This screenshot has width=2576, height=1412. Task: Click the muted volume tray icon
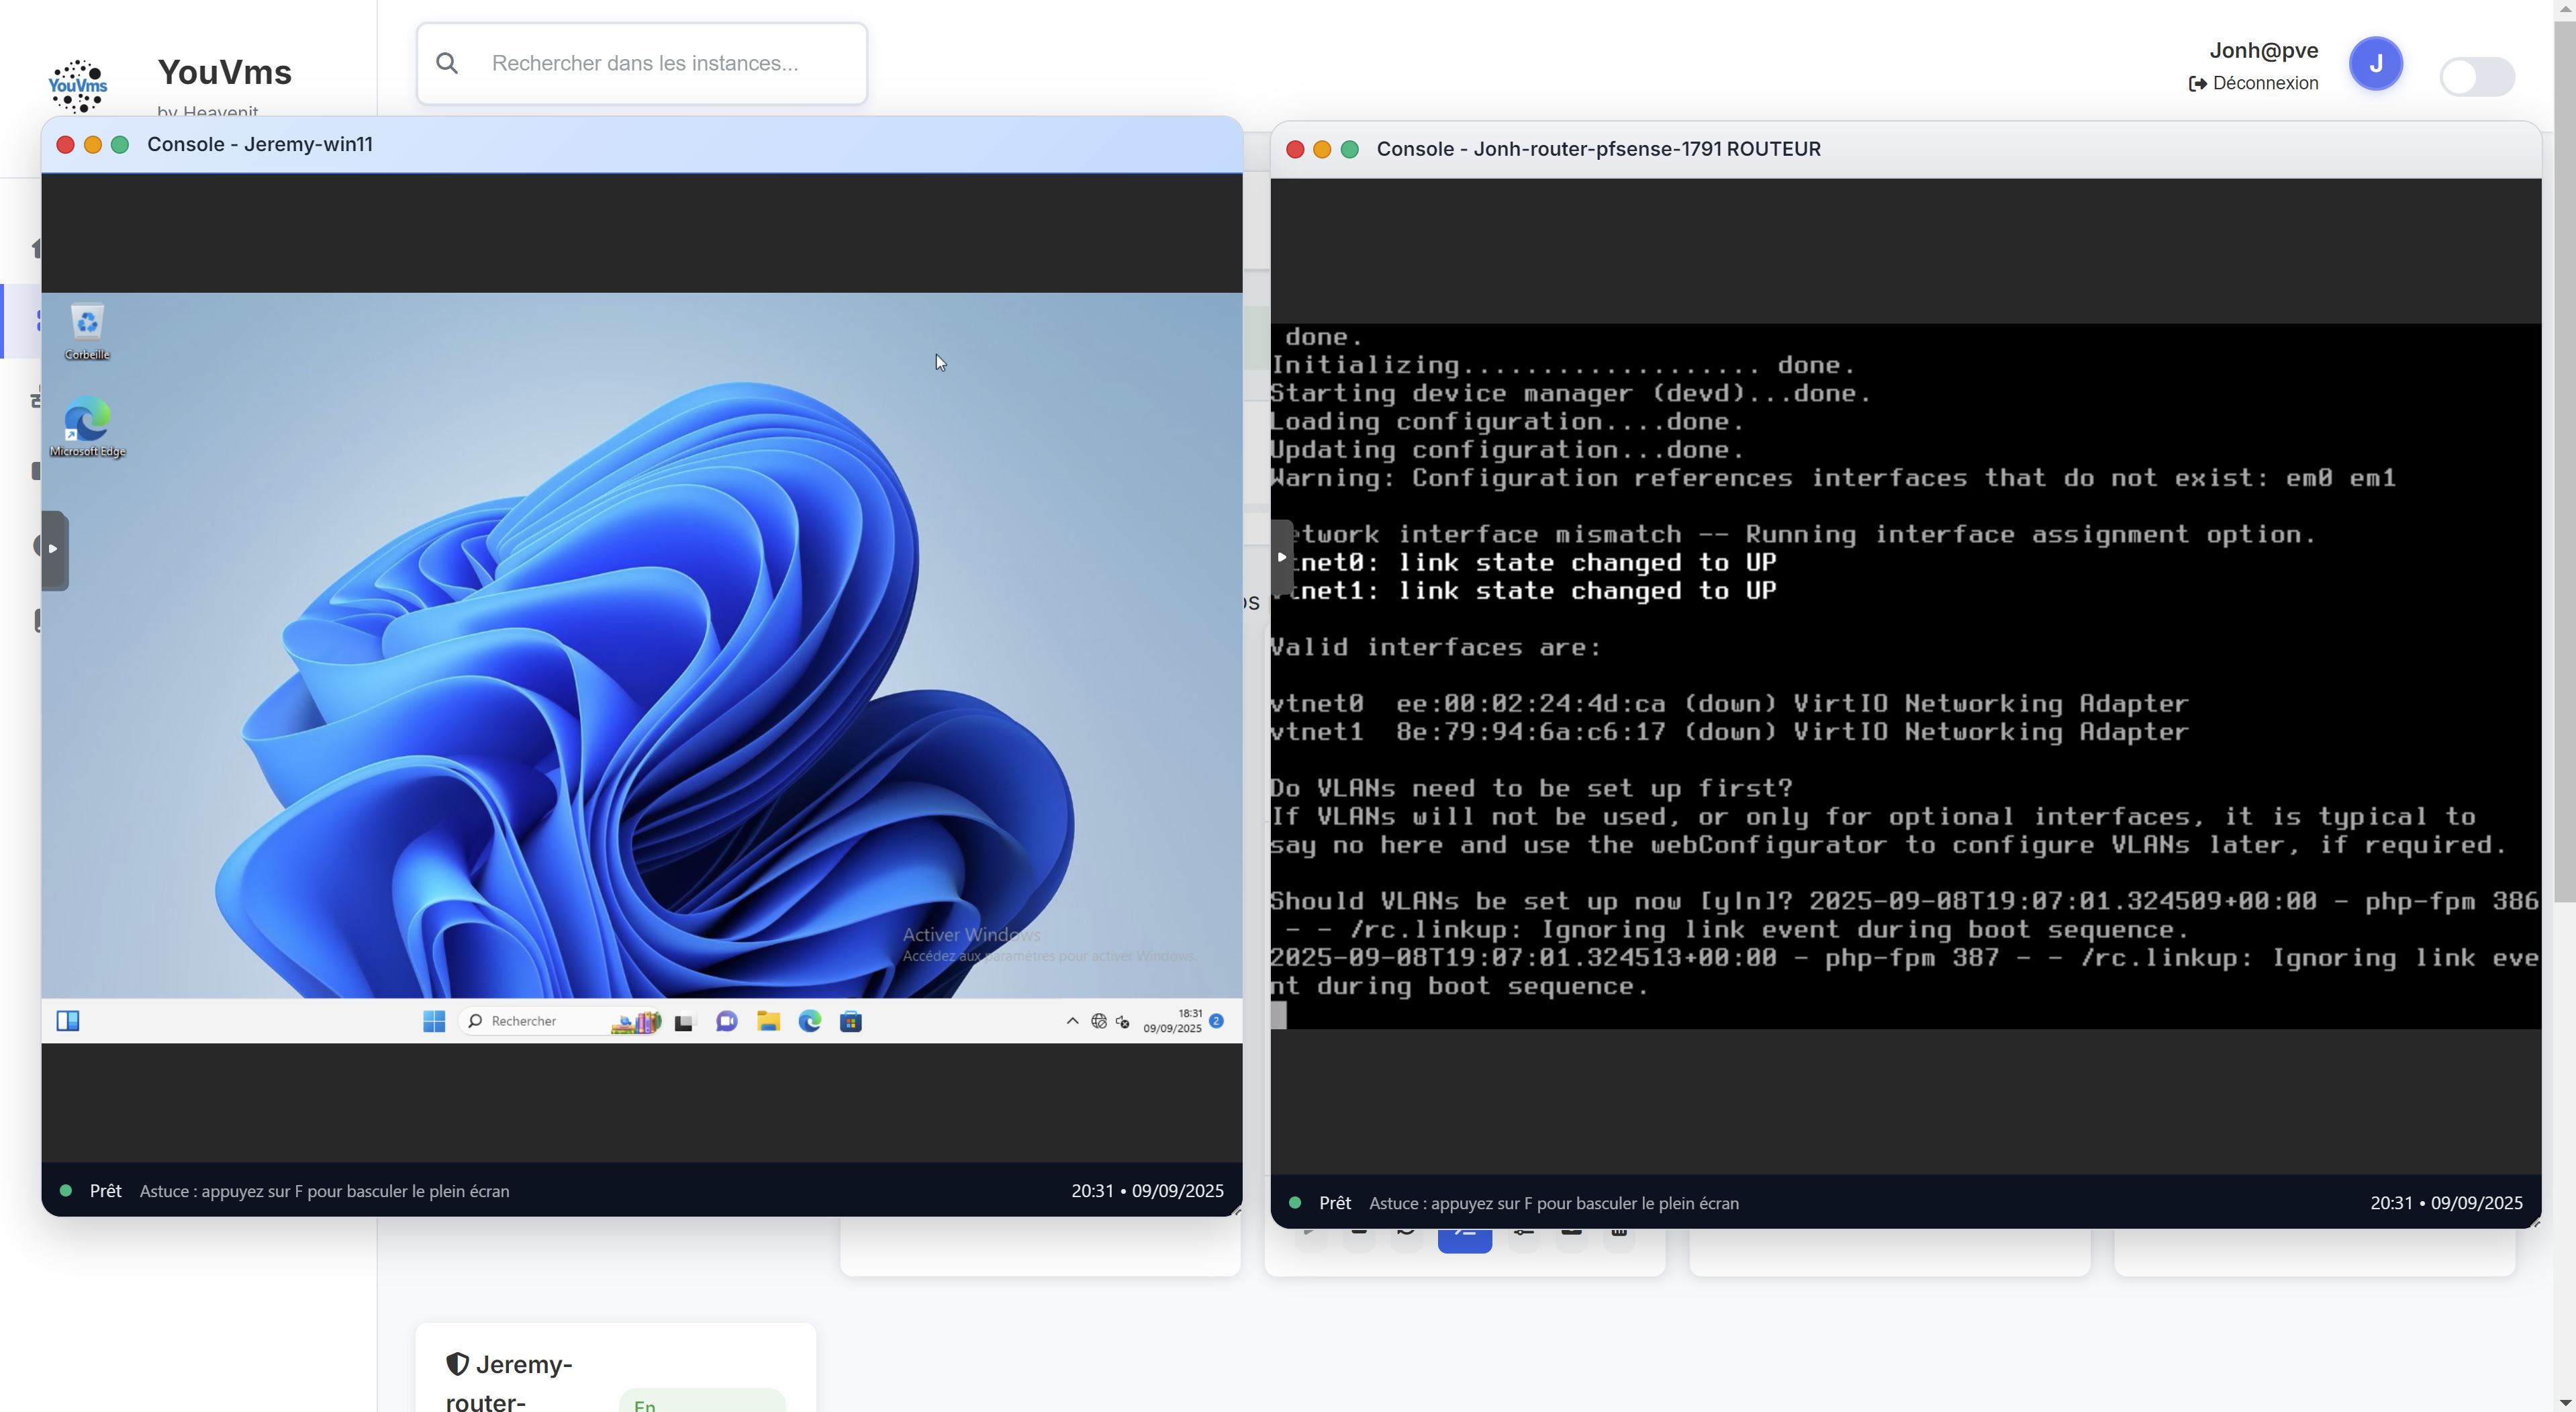click(1123, 1021)
